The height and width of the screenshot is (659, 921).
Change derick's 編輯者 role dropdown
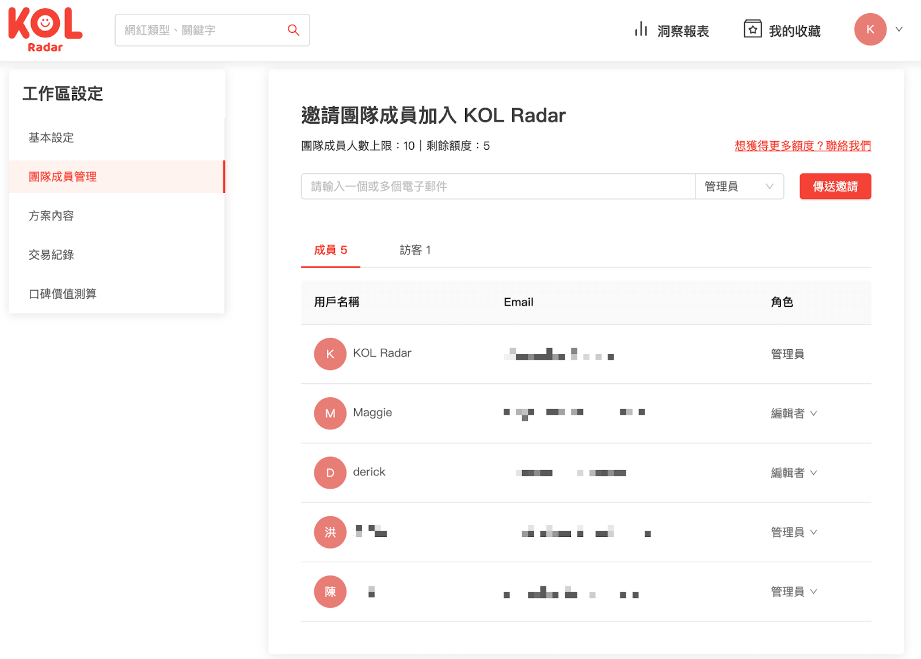click(794, 473)
